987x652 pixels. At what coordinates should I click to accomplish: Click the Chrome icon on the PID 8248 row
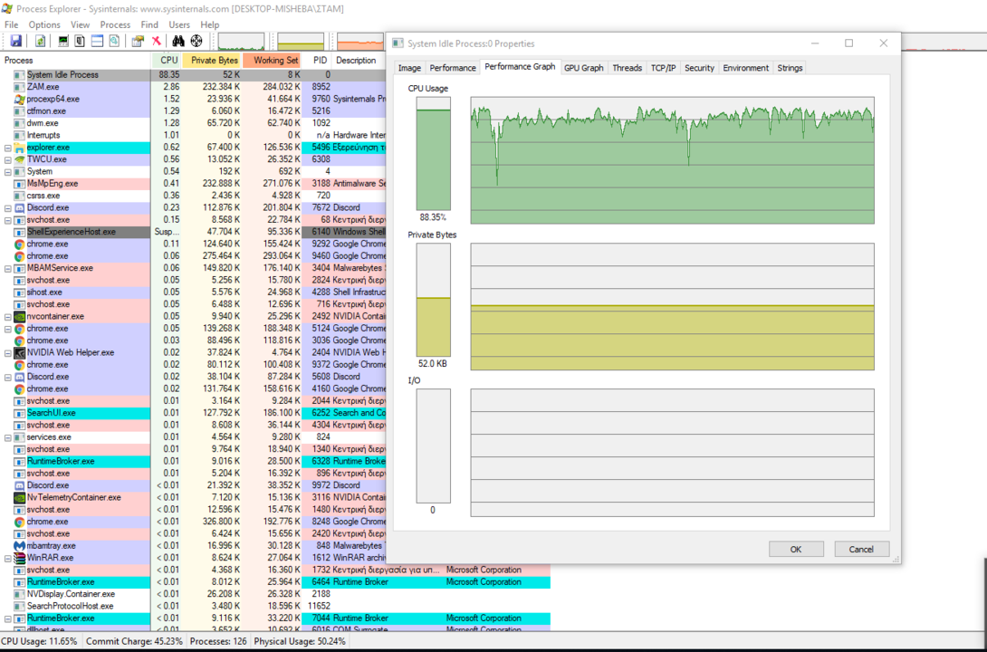coord(20,522)
